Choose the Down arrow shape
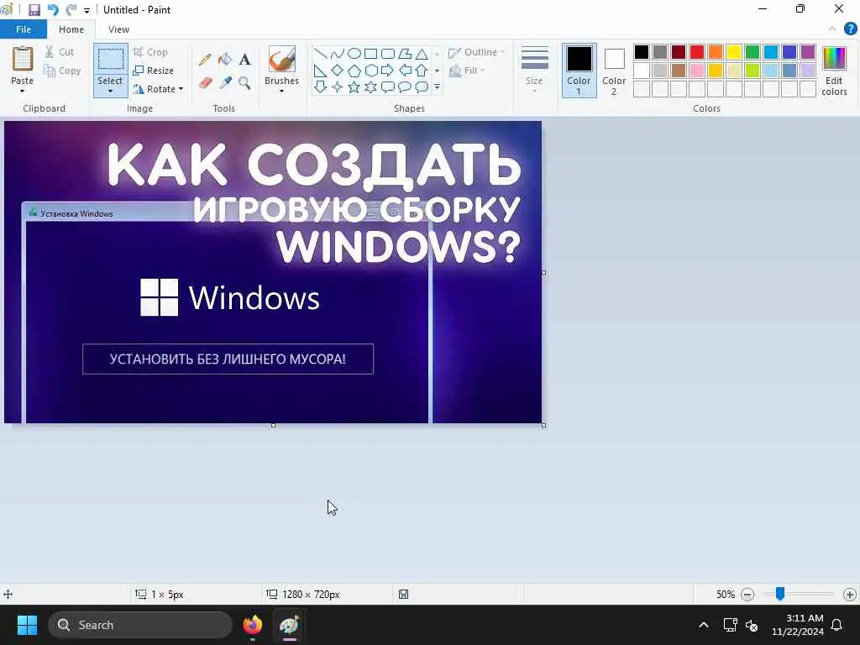 [321, 87]
